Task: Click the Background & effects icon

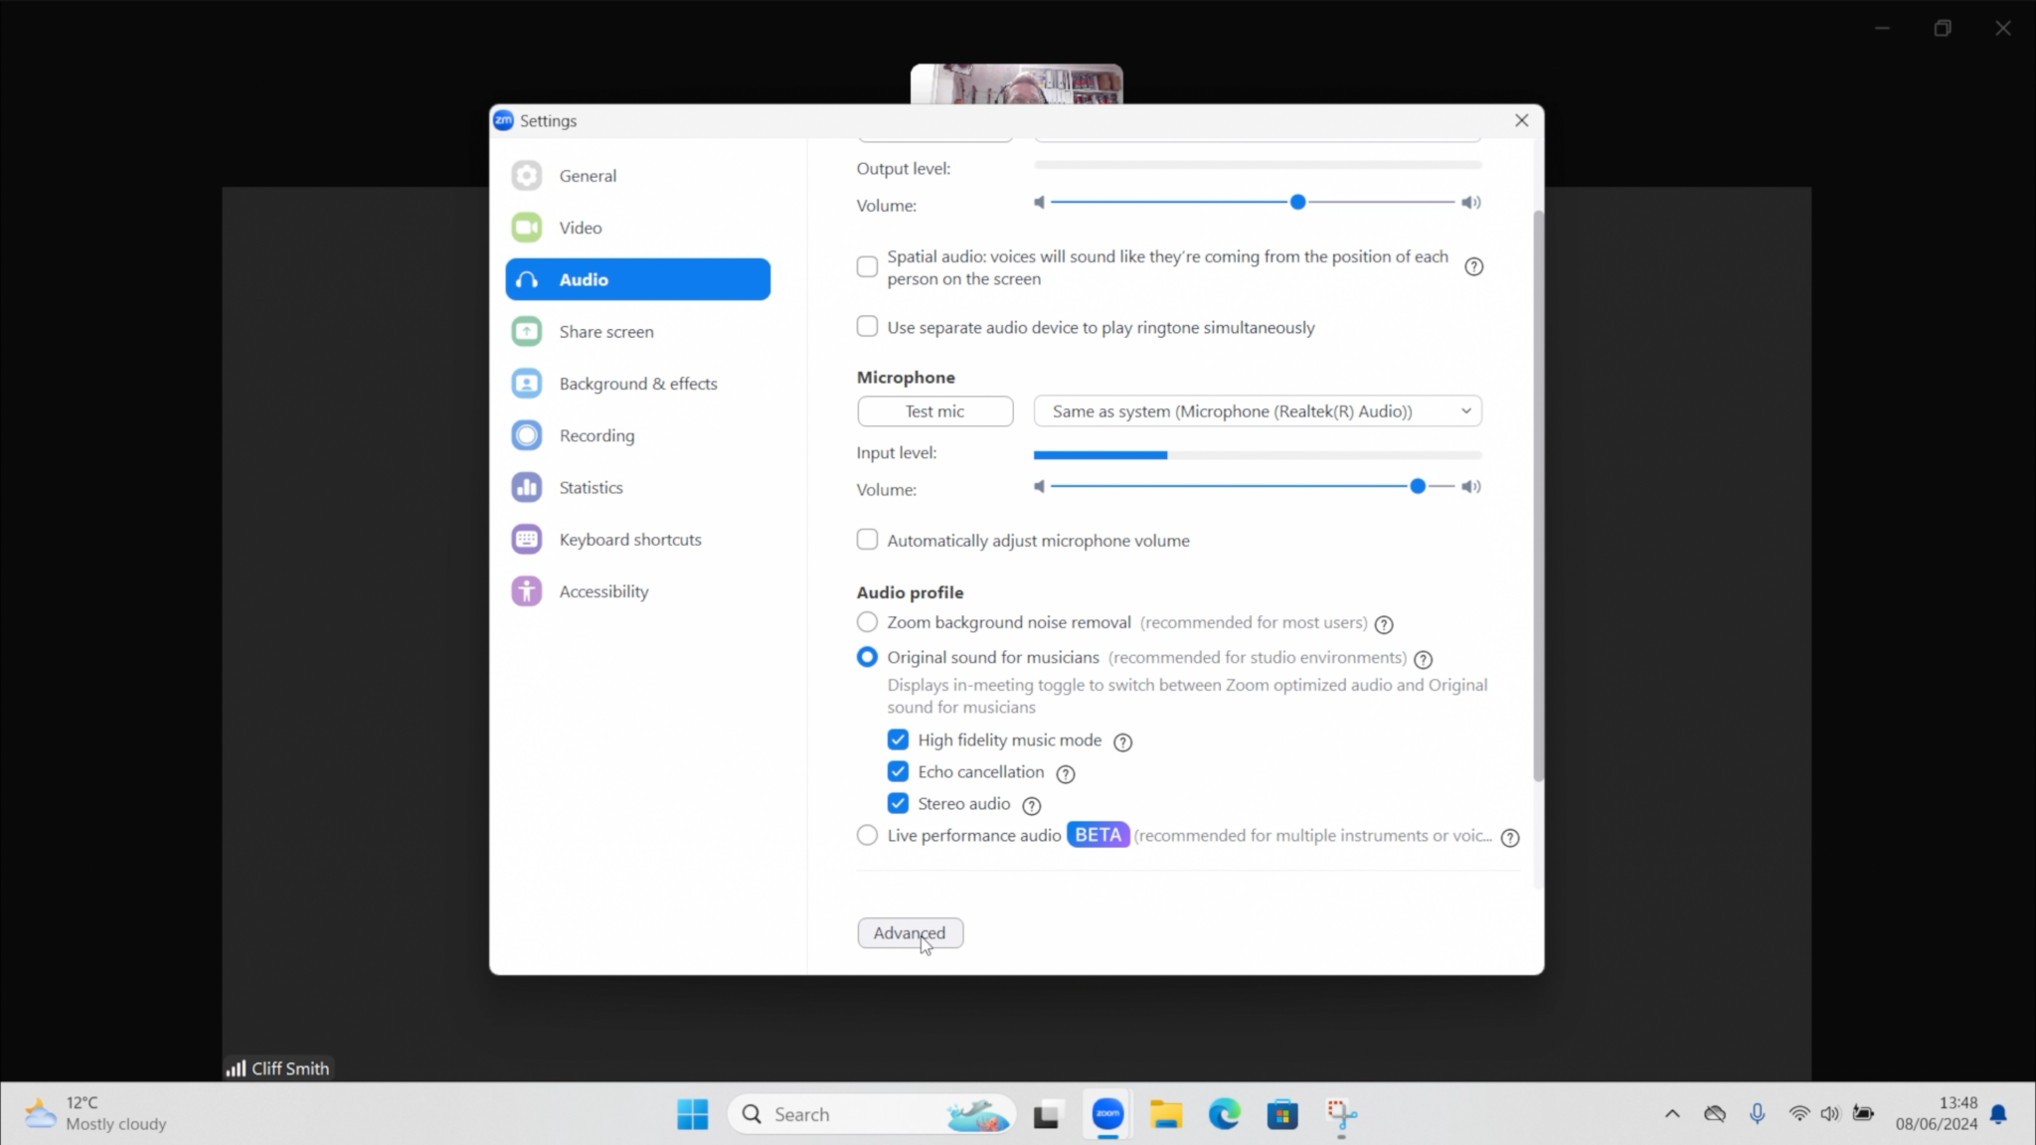Action: [526, 383]
